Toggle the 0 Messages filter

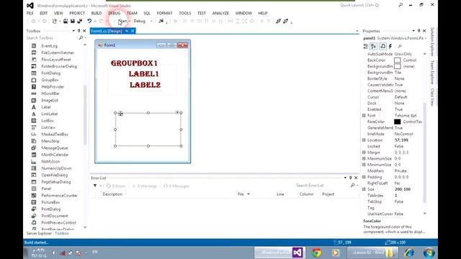pyautogui.click(x=176, y=186)
